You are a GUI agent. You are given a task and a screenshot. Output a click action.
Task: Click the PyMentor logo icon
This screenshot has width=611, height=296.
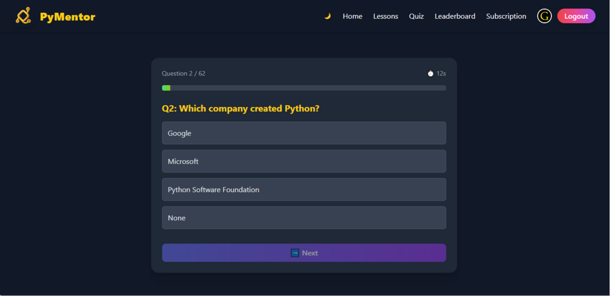23,16
